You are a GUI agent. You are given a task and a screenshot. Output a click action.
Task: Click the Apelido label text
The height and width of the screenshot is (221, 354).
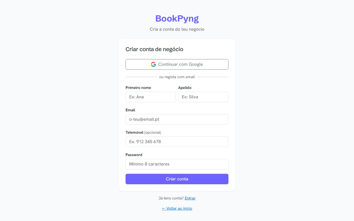click(185, 88)
